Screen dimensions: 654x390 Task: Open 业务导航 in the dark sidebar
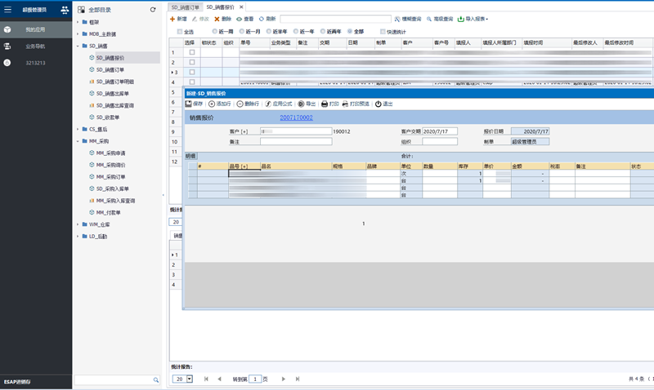pos(36,47)
